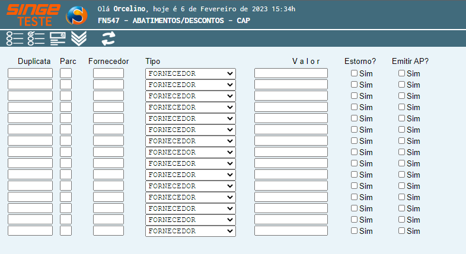Click the first row Parc field
Screen dimensions: 466x254
coord(66,73)
